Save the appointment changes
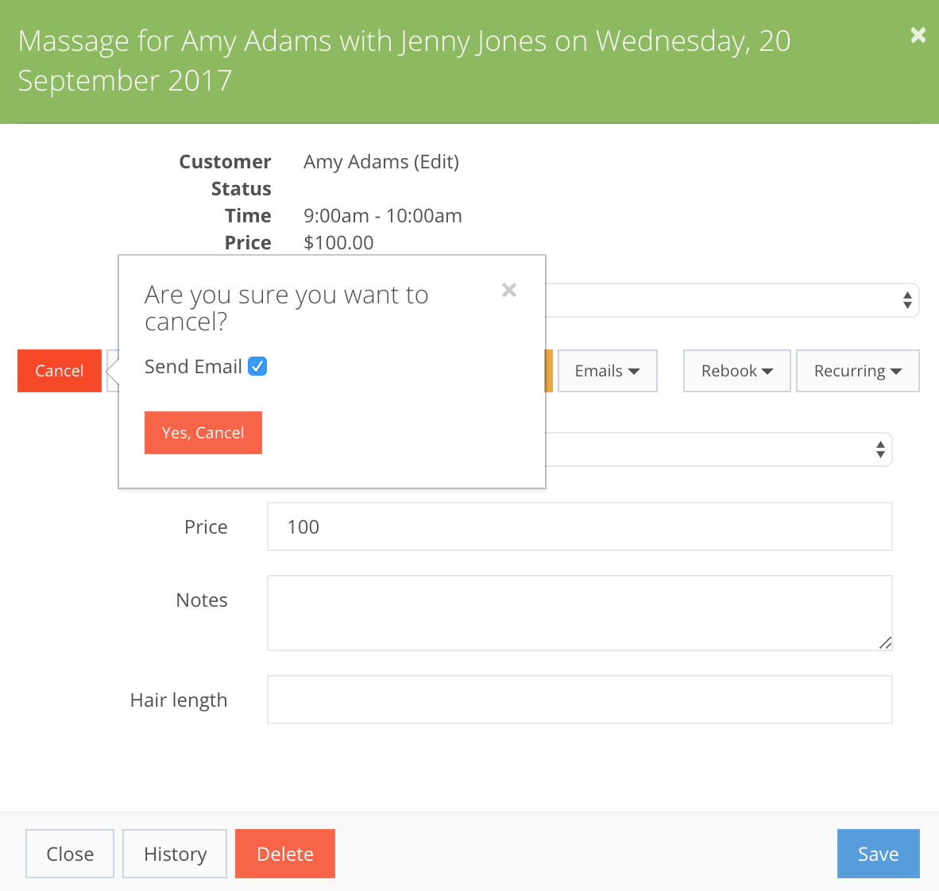939x891 pixels. click(x=878, y=854)
